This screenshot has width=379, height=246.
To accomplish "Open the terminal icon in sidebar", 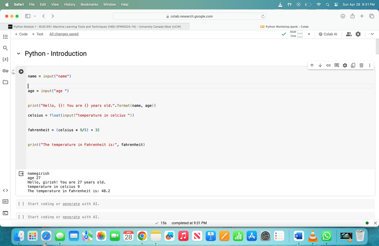I will point(5,214).
